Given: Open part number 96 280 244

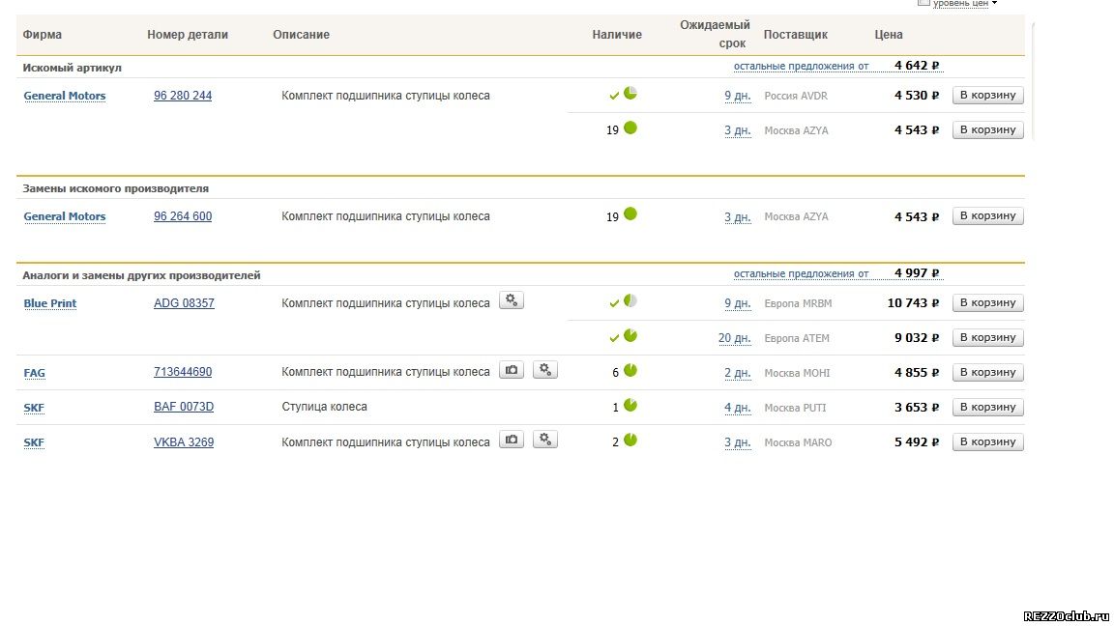Looking at the screenshot, I should 183,95.
